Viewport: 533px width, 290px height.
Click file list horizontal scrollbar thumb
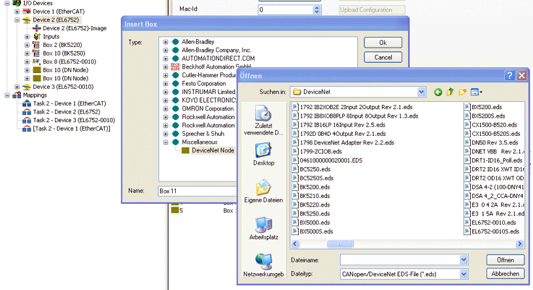340,244
